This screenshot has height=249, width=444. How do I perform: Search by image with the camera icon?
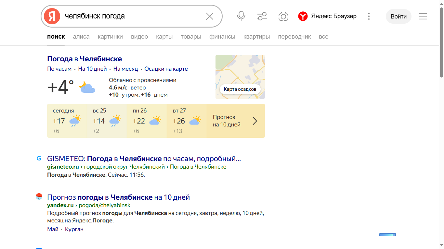tap(283, 16)
